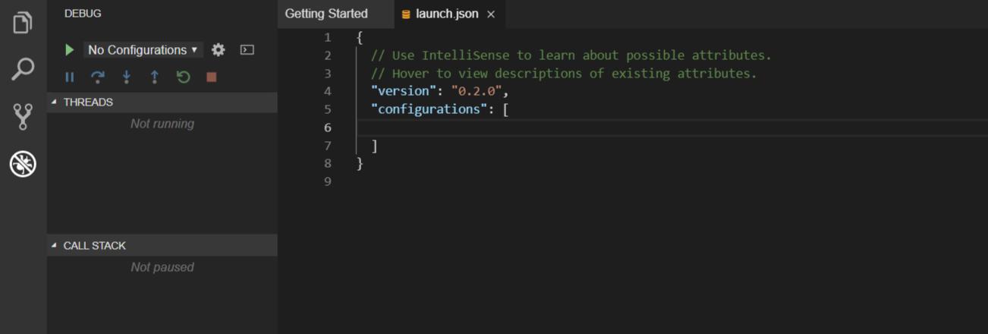Open the Debug Console icon
Viewport: 988px width, 334px height.
coord(247,50)
